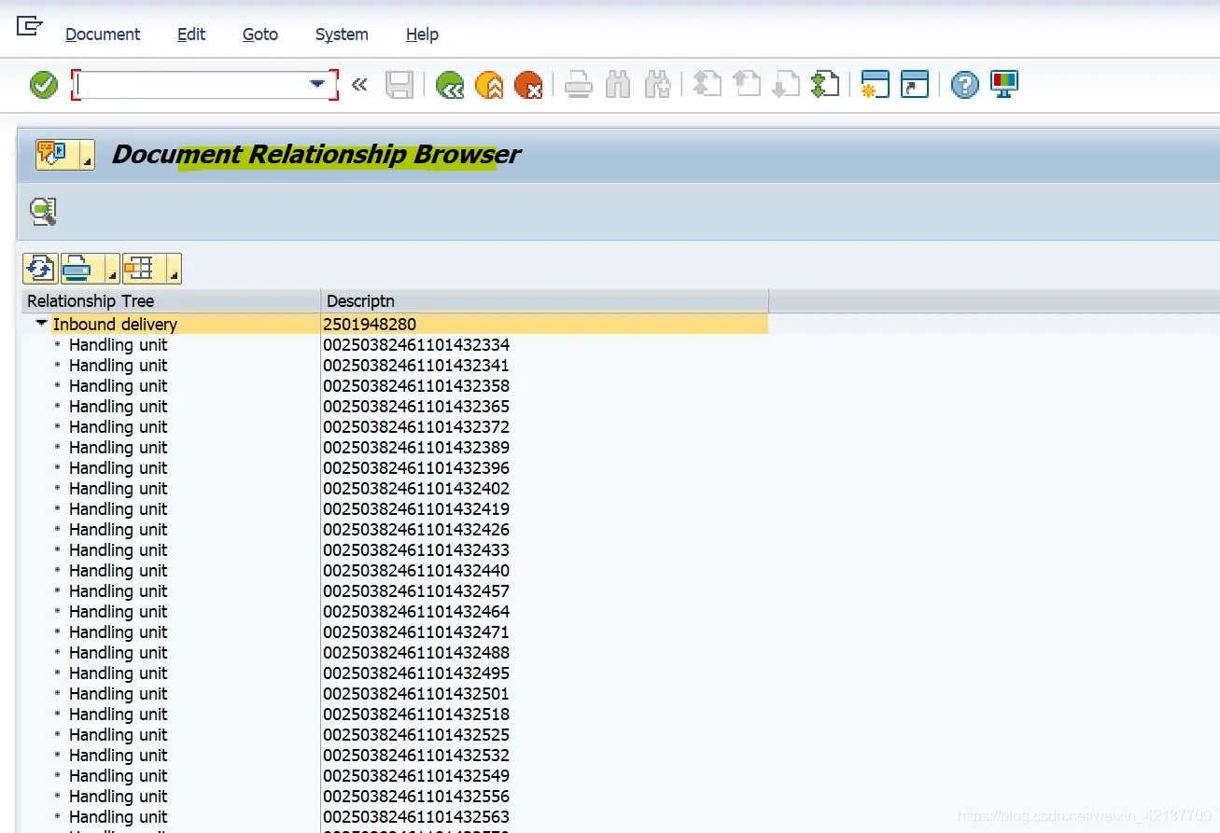Image resolution: width=1220 pixels, height=833 pixels.
Task: Click the Find Next binoculars icon
Action: [657, 85]
